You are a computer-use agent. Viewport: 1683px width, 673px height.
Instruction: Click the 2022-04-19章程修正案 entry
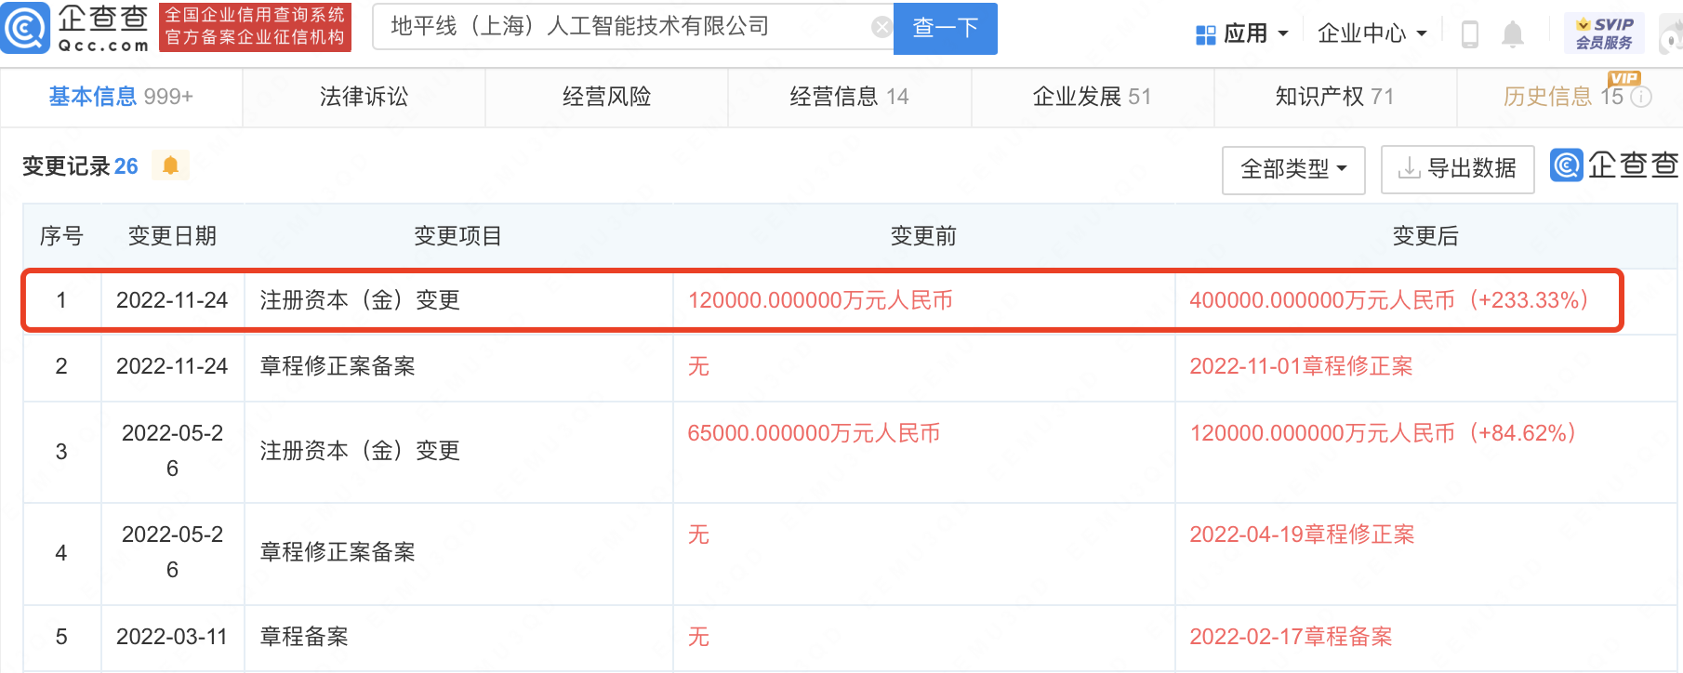pos(1302,534)
